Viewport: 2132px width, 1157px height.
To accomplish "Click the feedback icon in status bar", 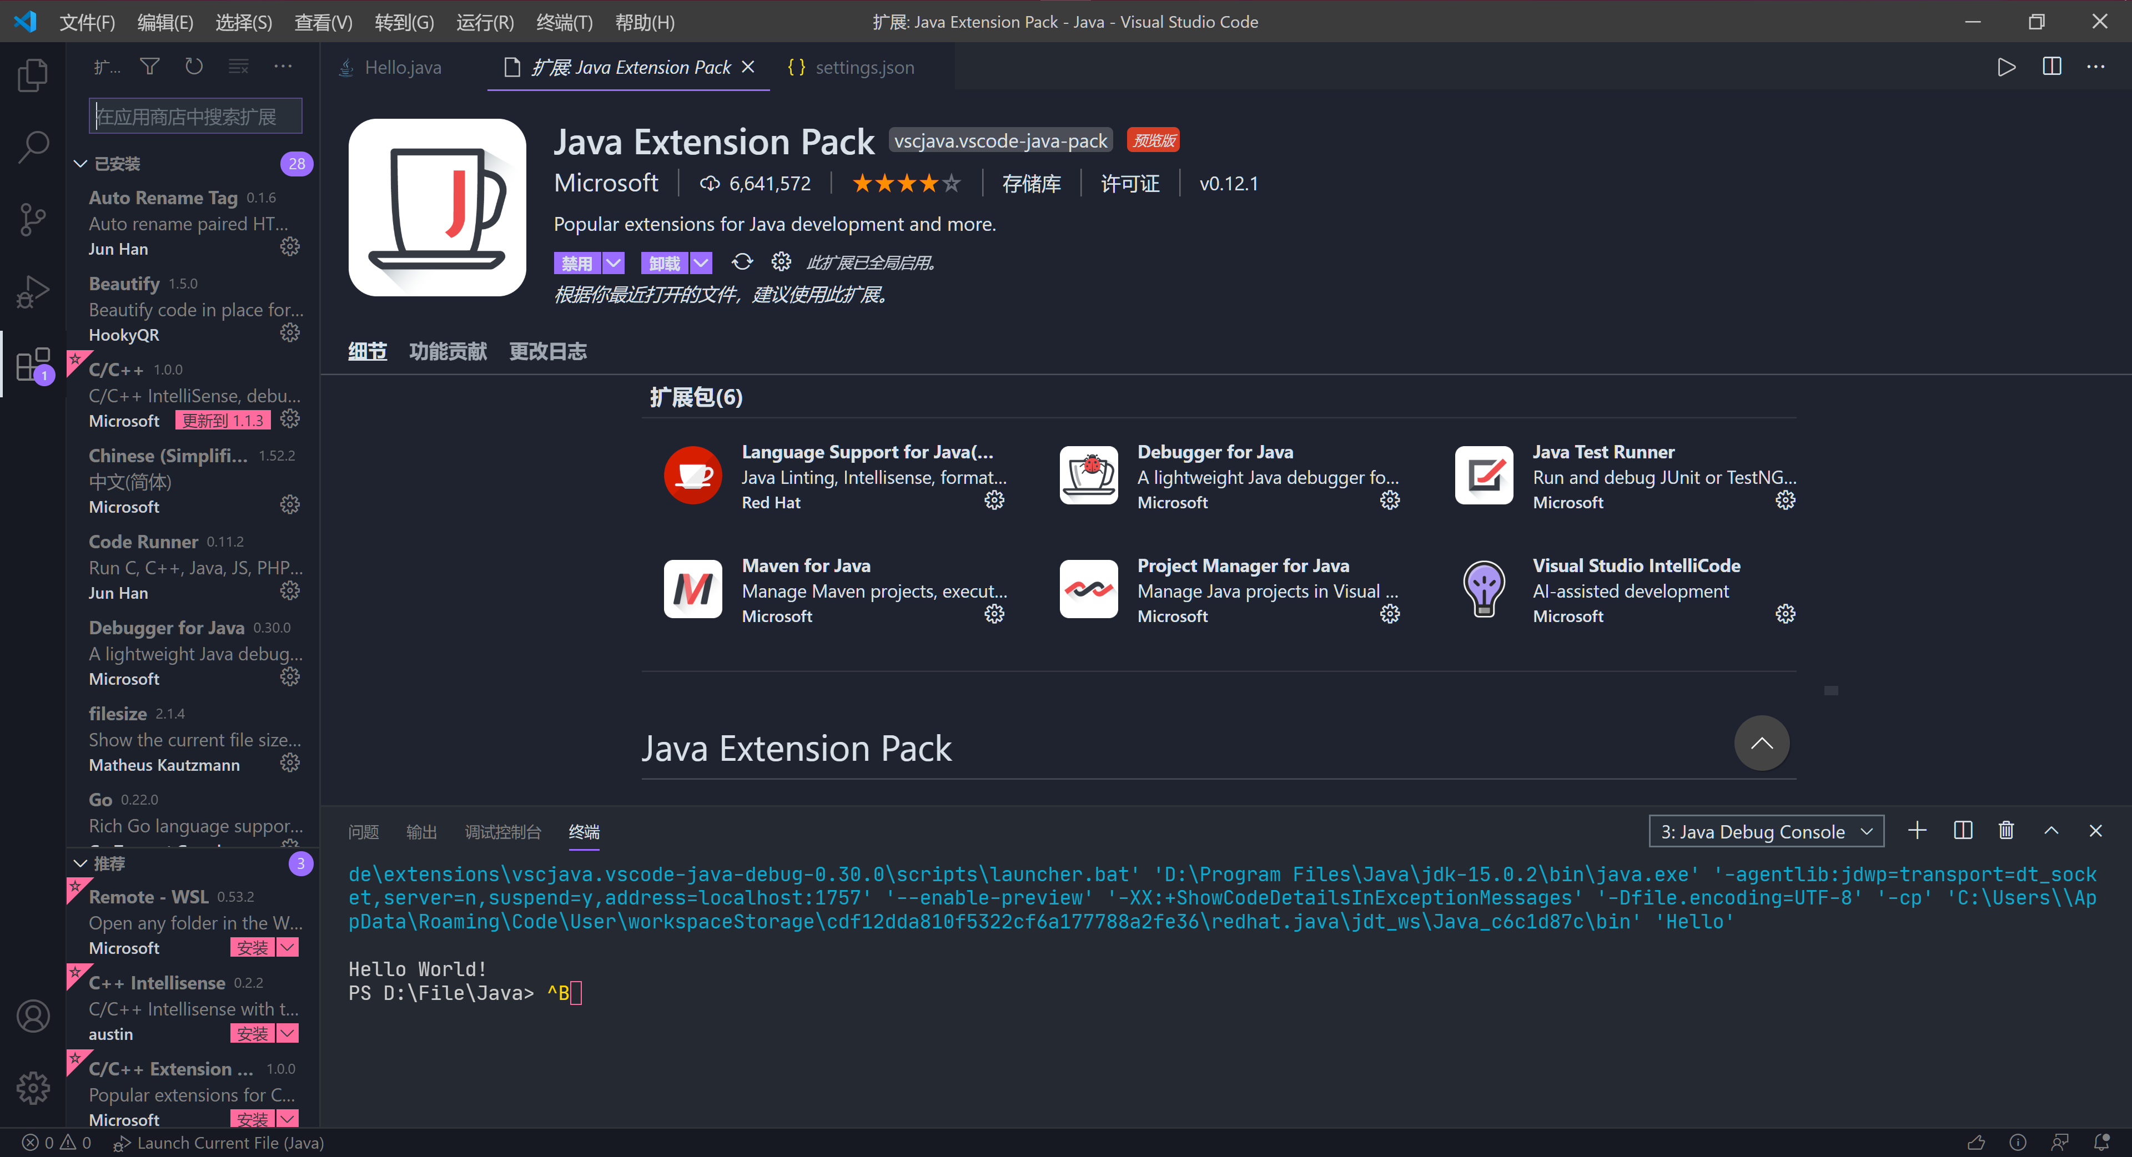I will pos(2060,1143).
